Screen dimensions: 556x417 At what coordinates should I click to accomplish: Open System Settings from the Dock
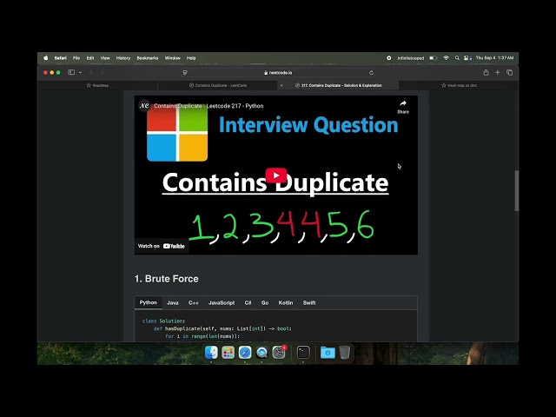coord(279,353)
